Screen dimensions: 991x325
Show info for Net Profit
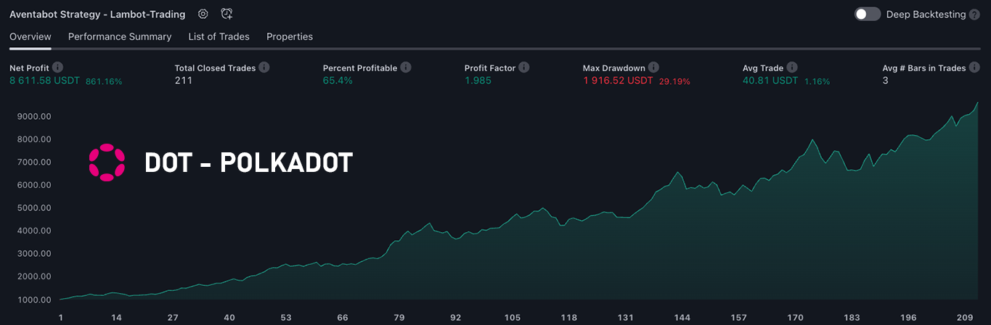(58, 67)
